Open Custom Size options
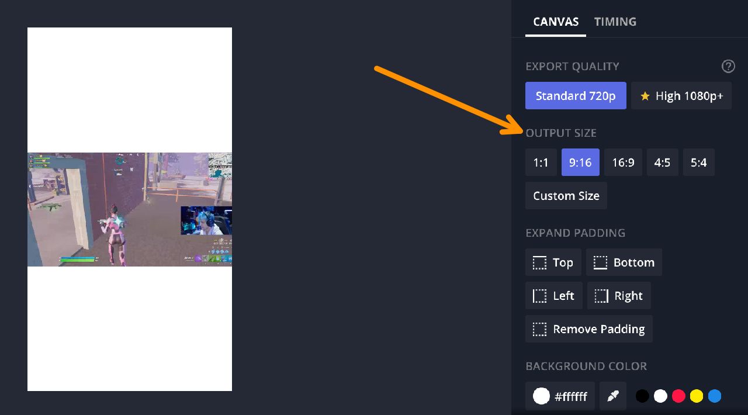The height and width of the screenshot is (415, 748). tap(566, 196)
